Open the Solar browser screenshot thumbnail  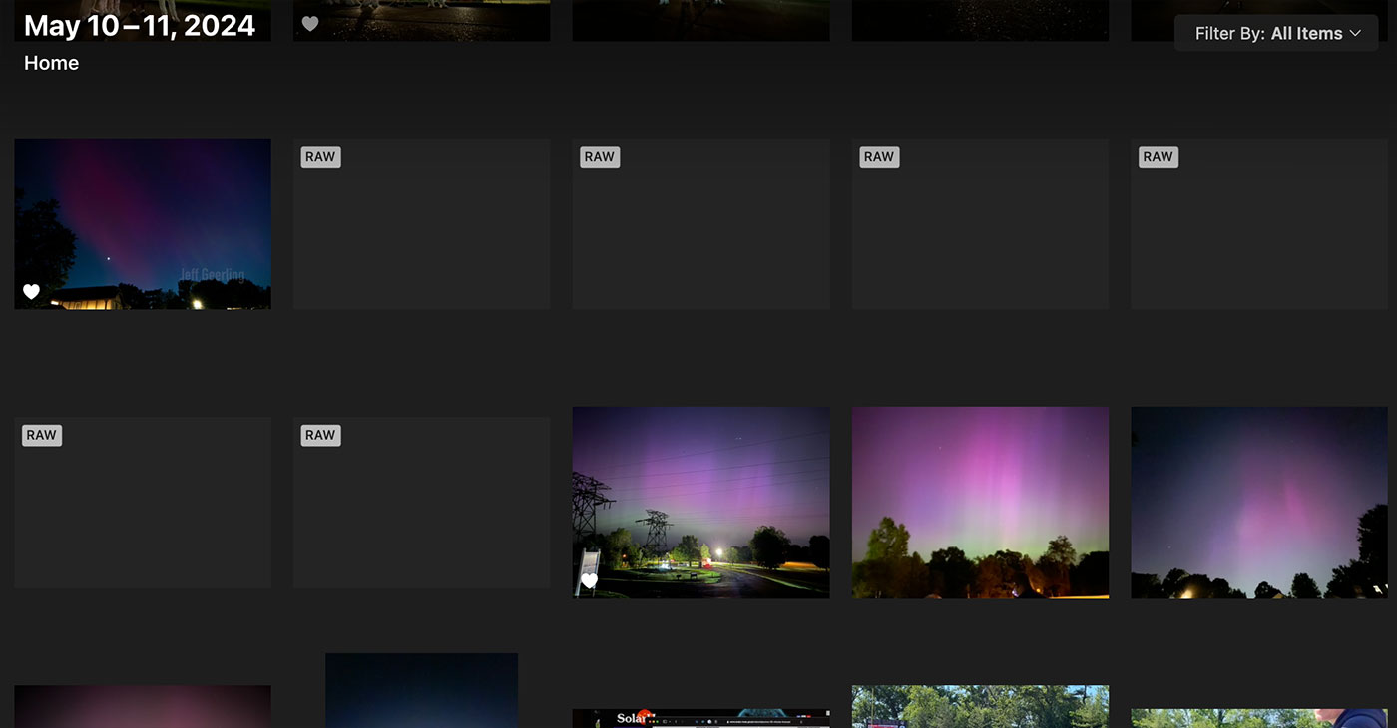pos(700,718)
